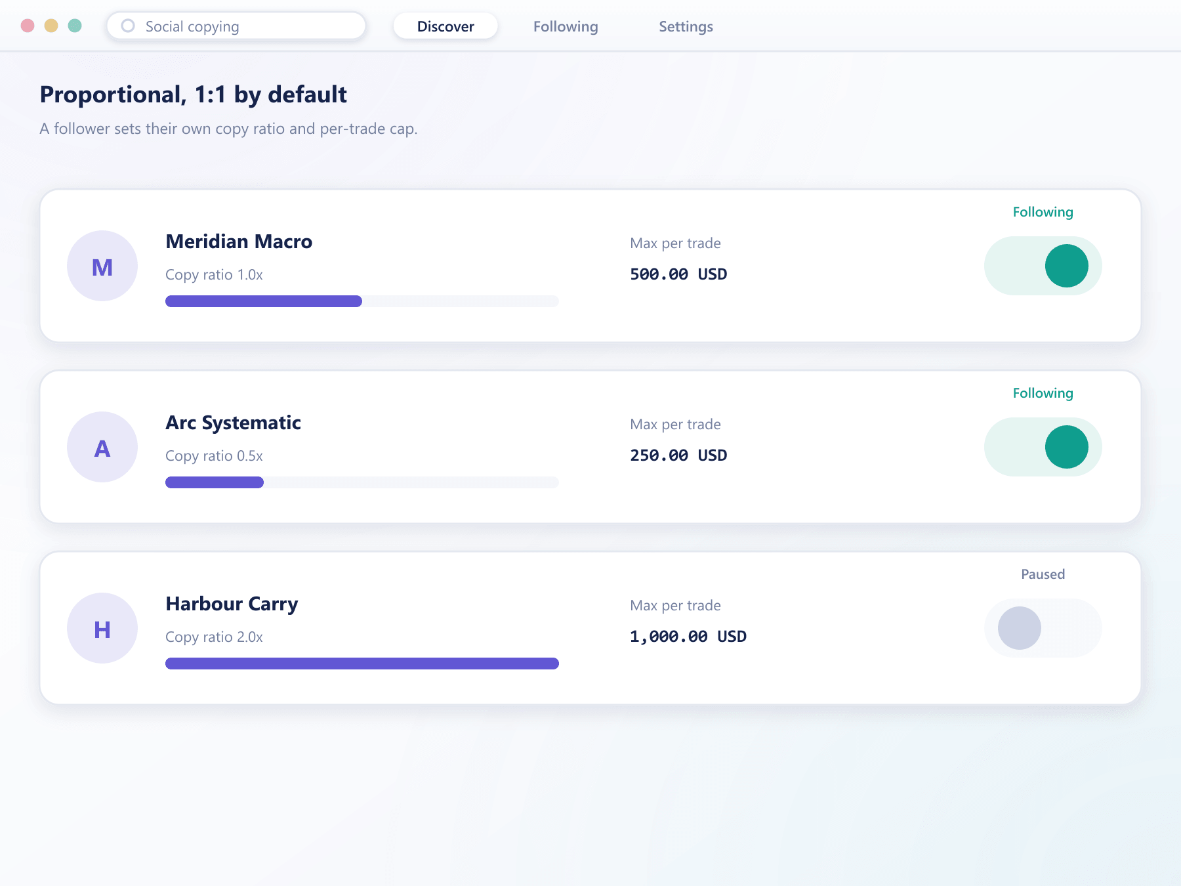Click the Copy ratio 2.0x label
1181x886 pixels.
click(x=214, y=637)
